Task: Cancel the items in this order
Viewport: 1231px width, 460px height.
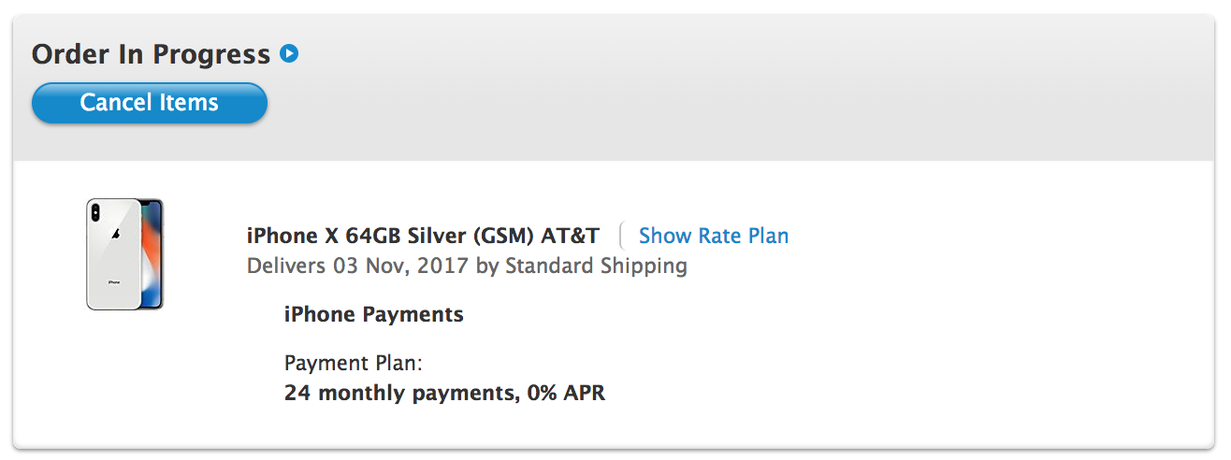Action: (x=150, y=103)
